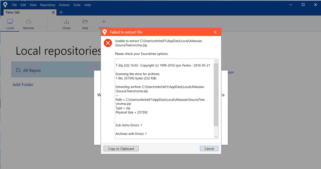
Task: Click 'Physical Size = 257592' line
Action: pyautogui.click(x=131, y=113)
